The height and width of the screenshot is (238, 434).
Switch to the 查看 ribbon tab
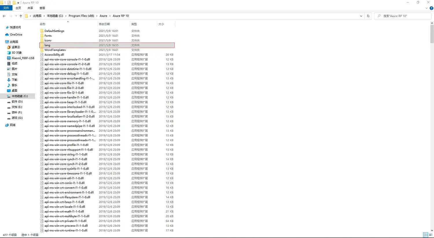tap(42, 8)
